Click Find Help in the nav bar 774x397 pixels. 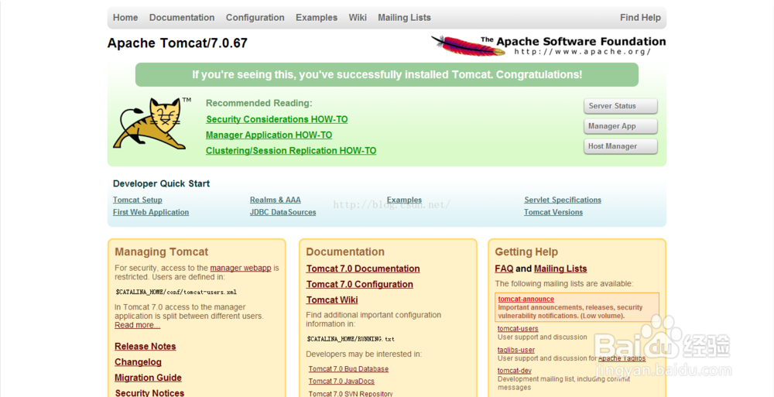[x=640, y=17]
